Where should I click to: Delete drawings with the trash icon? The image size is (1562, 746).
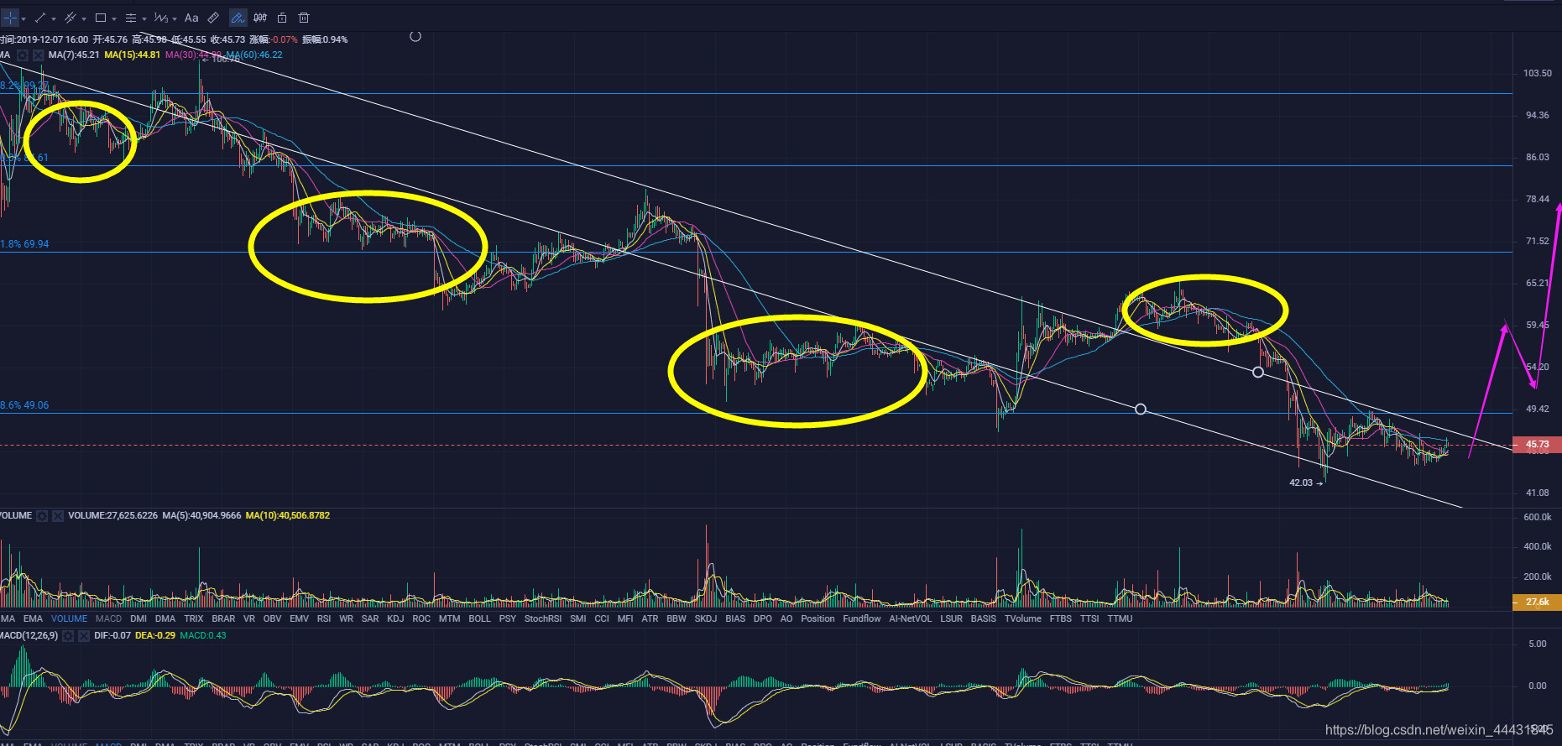[304, 18]
